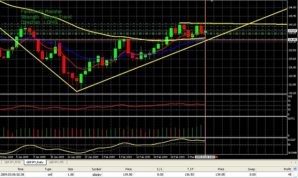Click the 139.05 current price cell
The height and width of the screenshot is (178, 298).
coord(221,175)
